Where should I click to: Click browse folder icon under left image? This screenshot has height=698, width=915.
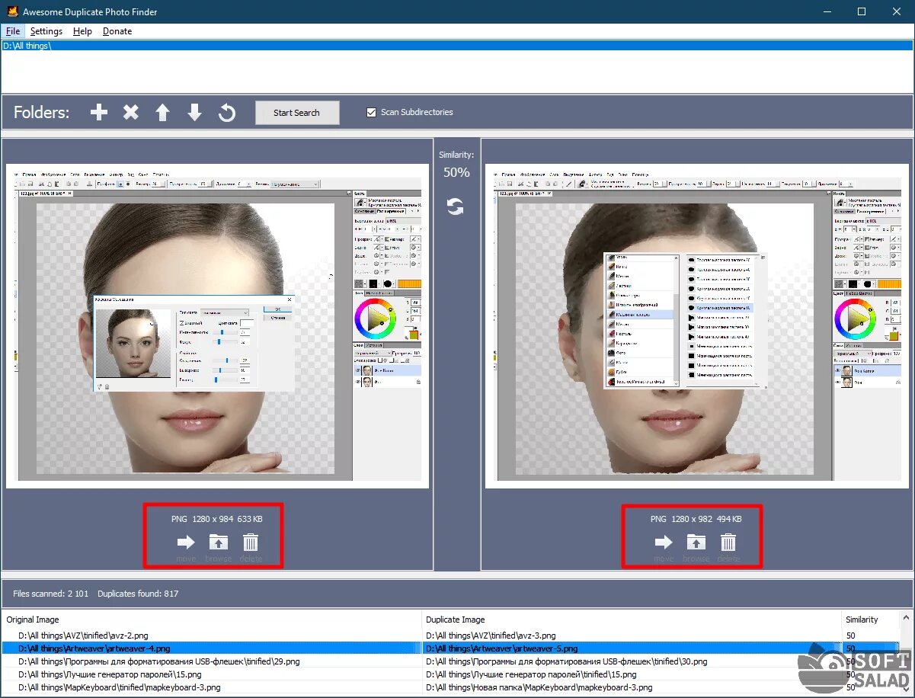219,543
